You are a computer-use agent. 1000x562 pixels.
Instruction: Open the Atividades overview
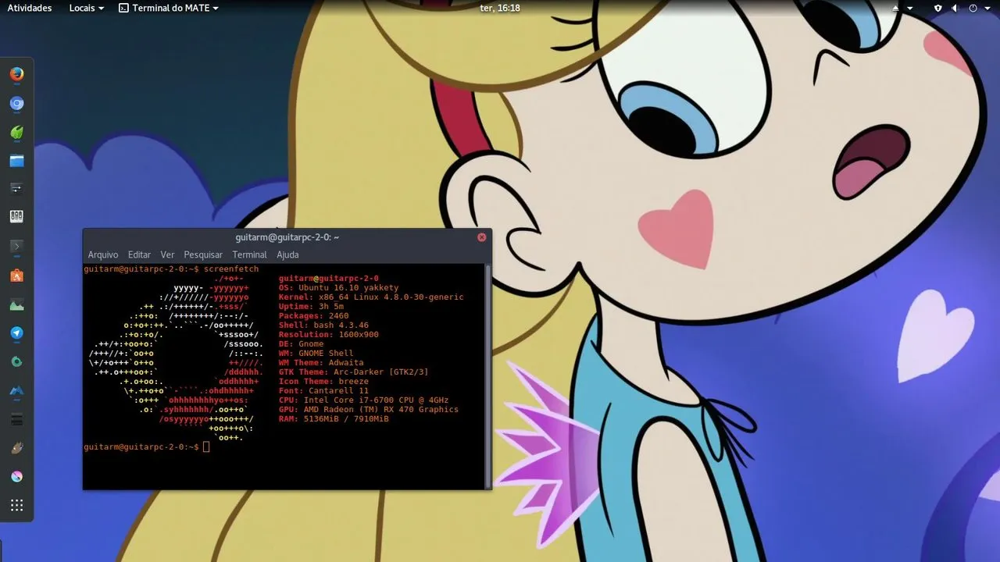coord(30,8)
